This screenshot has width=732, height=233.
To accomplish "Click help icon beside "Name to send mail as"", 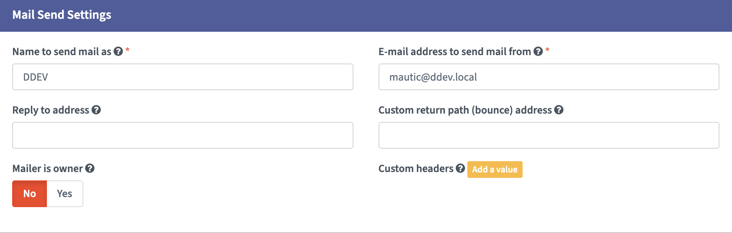I will click(x=119, y=51).
